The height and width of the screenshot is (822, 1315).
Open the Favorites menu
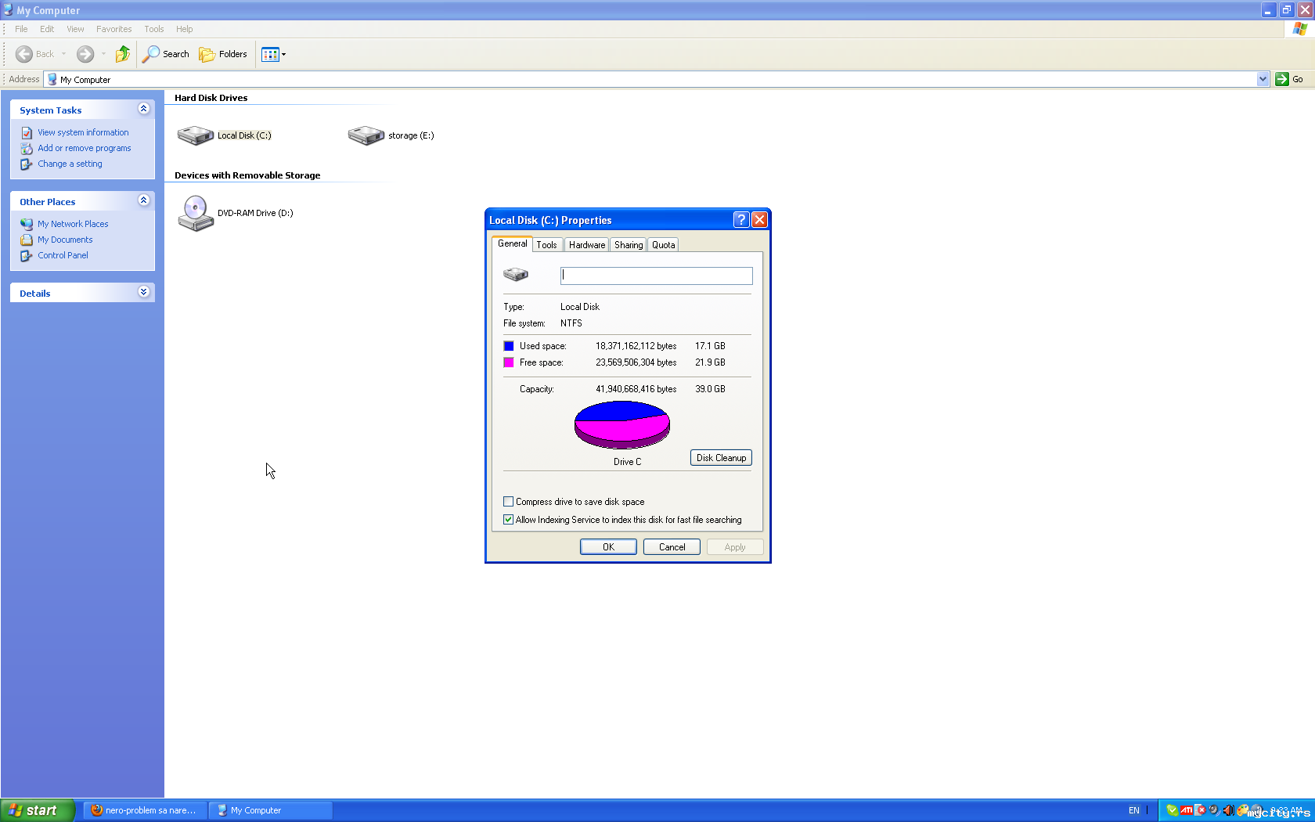click(113, 29)
